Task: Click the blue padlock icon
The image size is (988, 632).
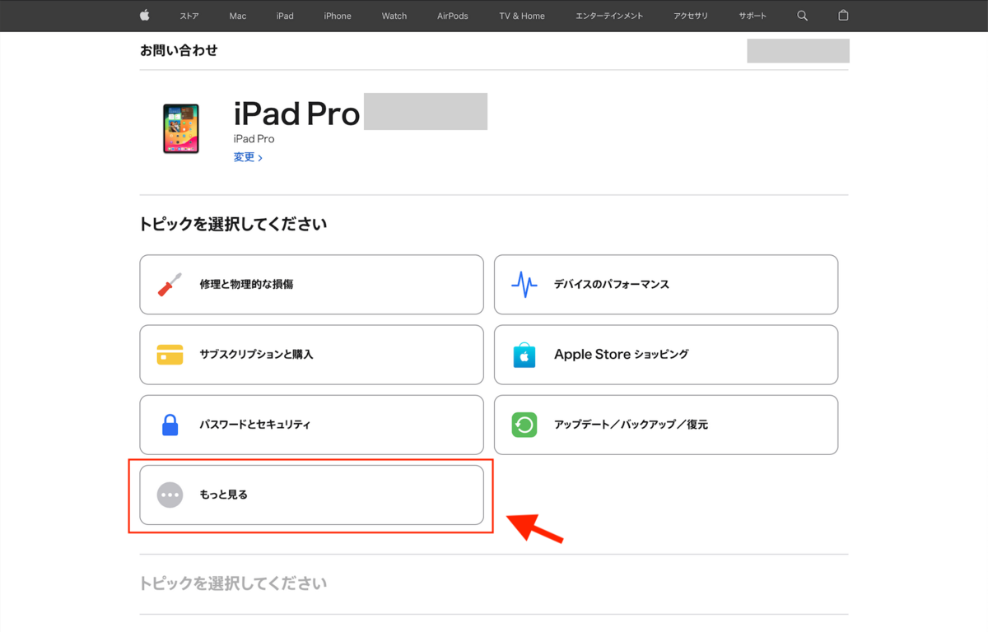Action: tap(170, 425)
